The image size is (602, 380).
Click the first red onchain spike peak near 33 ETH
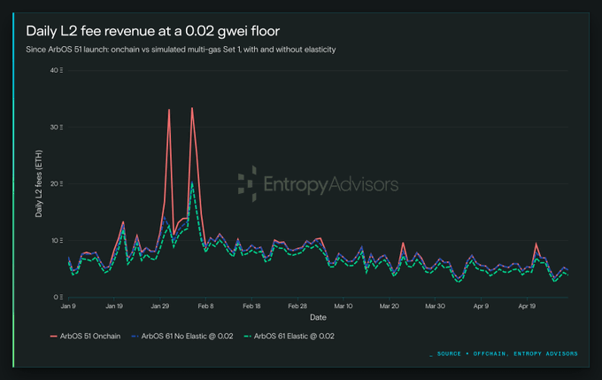[169, 110]
